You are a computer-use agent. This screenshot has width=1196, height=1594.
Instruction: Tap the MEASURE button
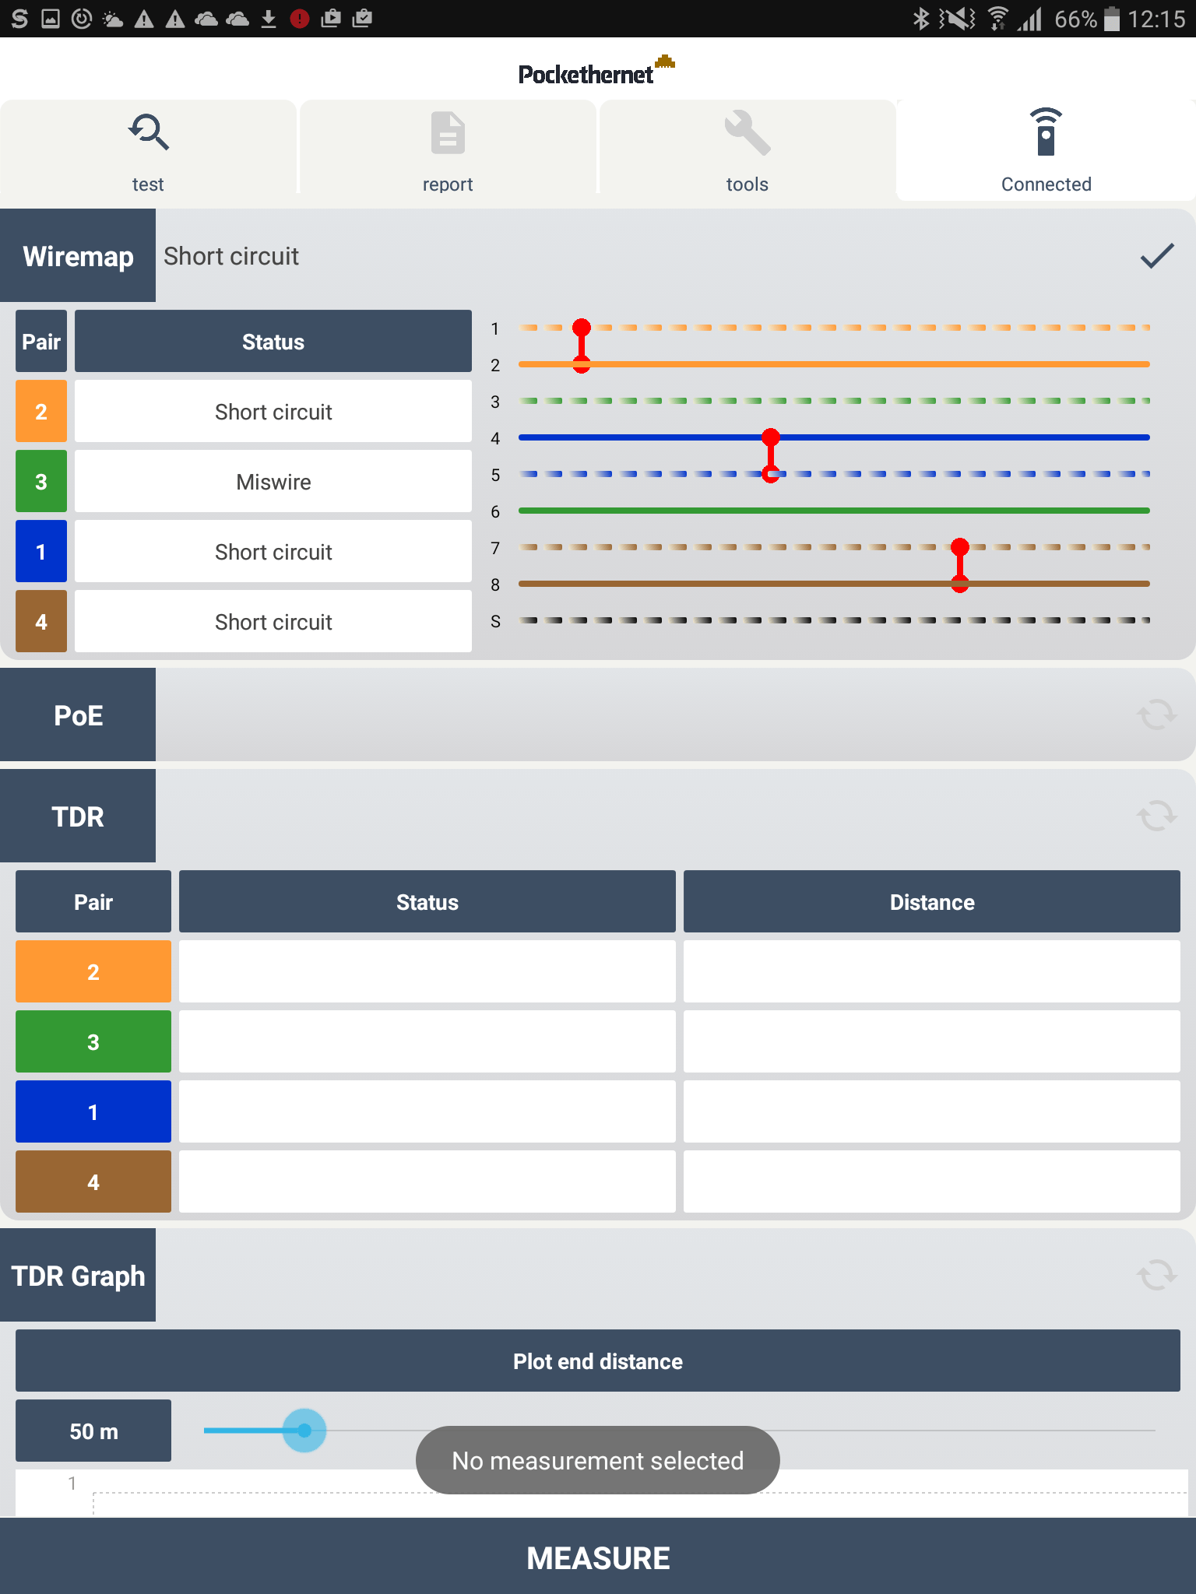click(598, 1557)
